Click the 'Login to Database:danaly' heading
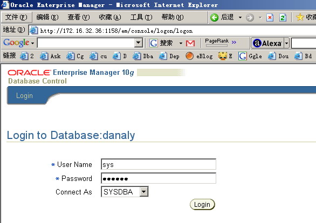The height and width of the screenshot is (223, 316). click(x=71, y=135)
